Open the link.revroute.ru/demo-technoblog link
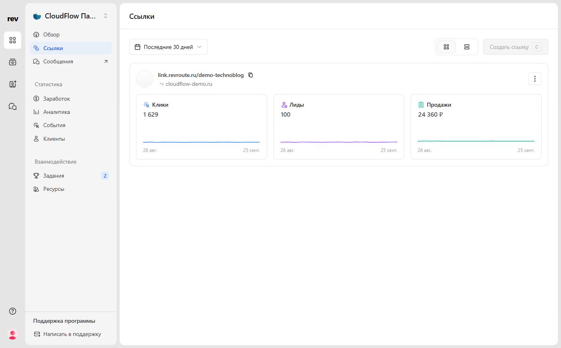Screen dimensions: 561x348 [201, 75]
